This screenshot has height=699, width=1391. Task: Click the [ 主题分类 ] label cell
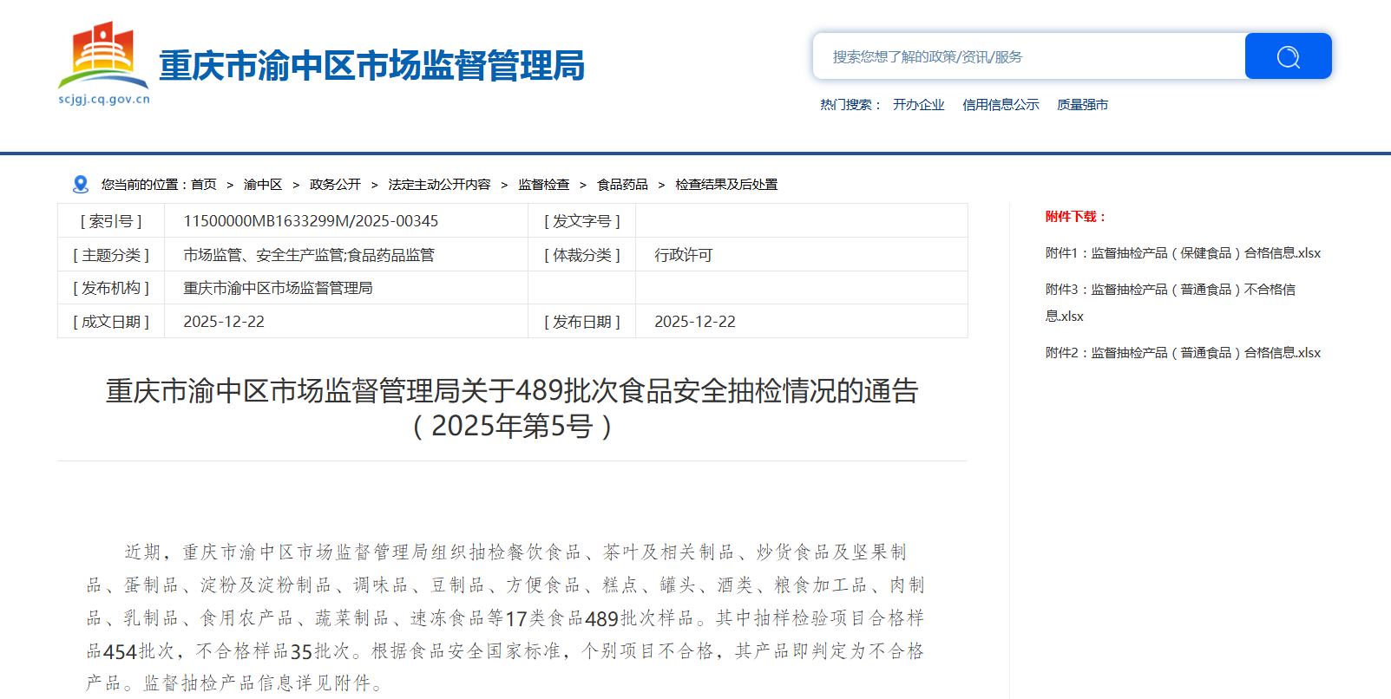[x=111, y=255]
